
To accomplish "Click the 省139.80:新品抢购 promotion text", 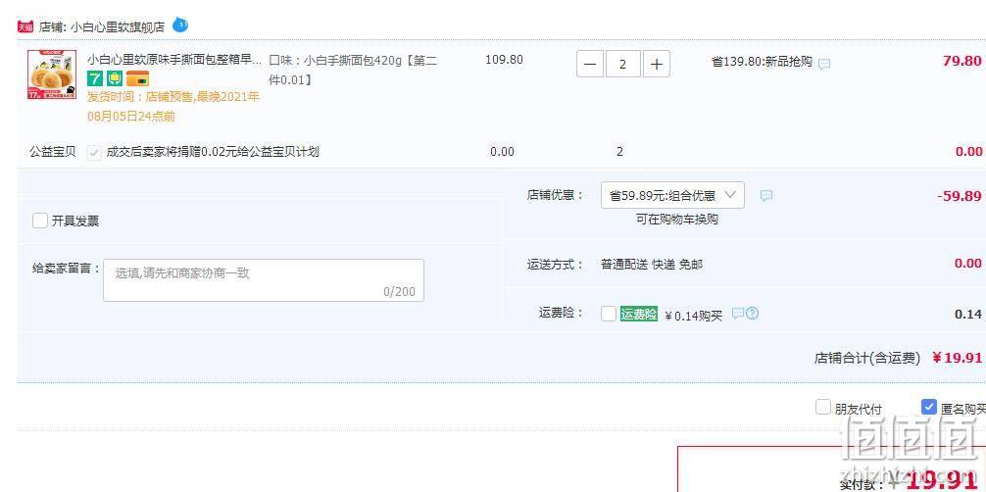I will click(762, 63).
